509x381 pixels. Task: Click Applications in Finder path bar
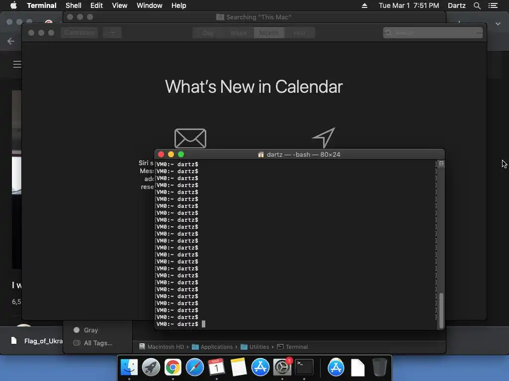[212, 347]
